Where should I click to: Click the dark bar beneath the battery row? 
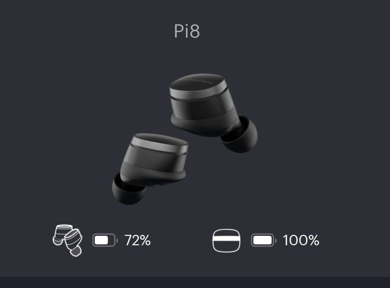click(x=195, y=283)
